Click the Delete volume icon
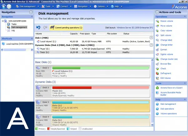This screenshot has height=136, width=188. point(157,54)
